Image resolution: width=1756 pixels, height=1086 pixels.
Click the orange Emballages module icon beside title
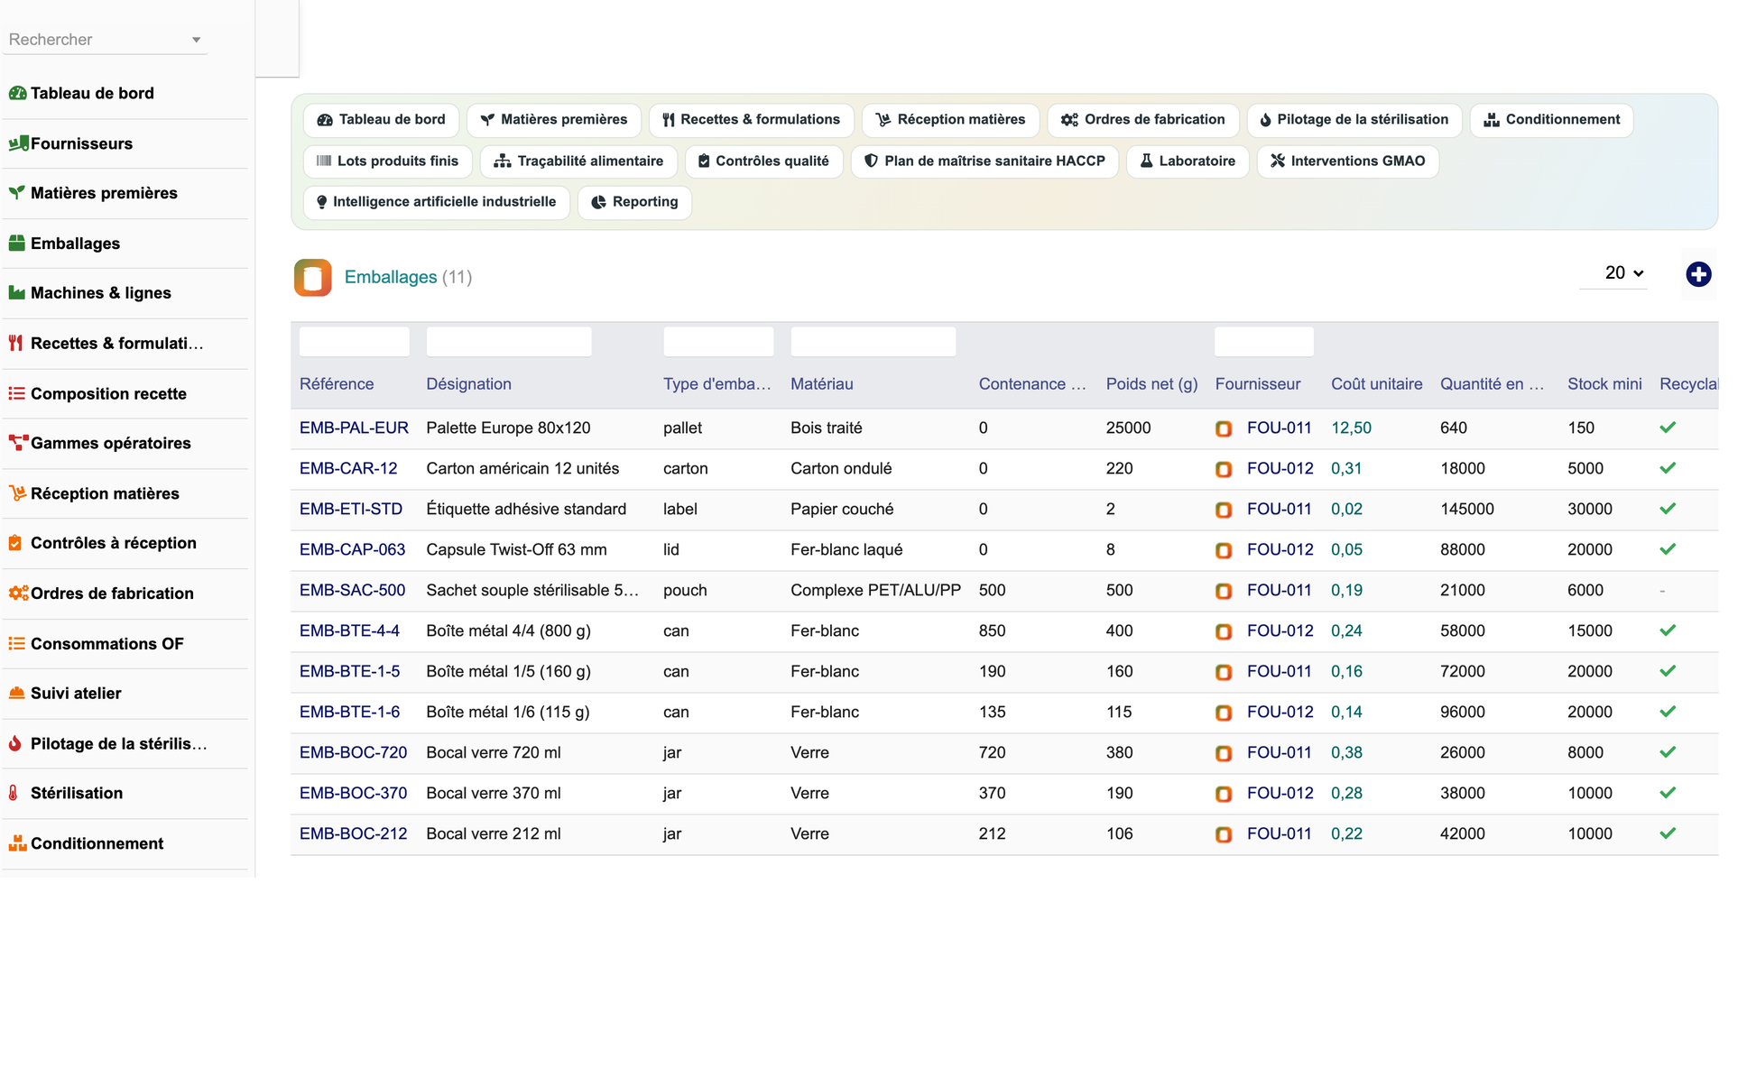(313, 278)
